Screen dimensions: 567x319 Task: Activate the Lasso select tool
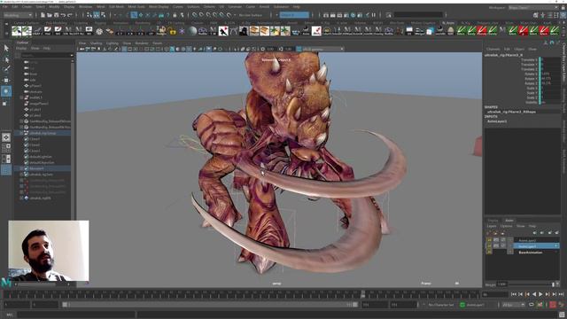6,59
